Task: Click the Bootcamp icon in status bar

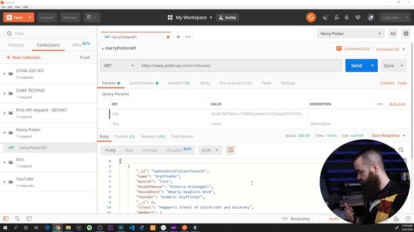Action: click(x=285, y=218)
